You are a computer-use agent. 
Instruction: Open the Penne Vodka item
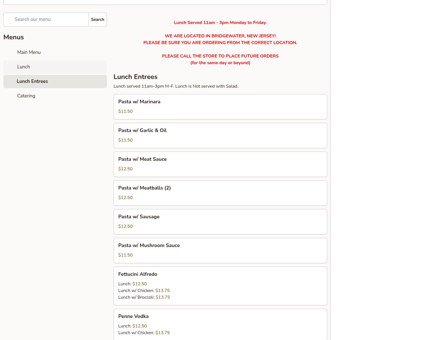[x=220, y=324]
